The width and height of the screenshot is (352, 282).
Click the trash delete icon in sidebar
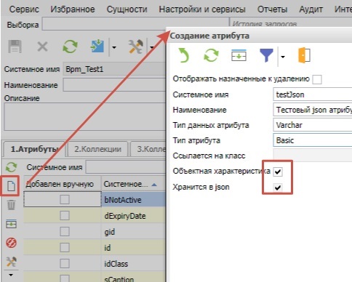pyautogui.click(x=11, y=205)
